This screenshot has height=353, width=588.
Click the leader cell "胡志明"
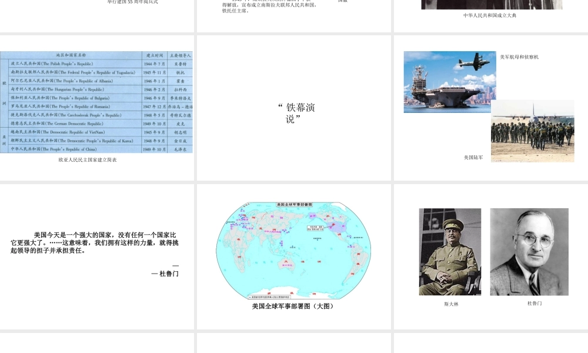pyautogui.click(x=180, y=132)
